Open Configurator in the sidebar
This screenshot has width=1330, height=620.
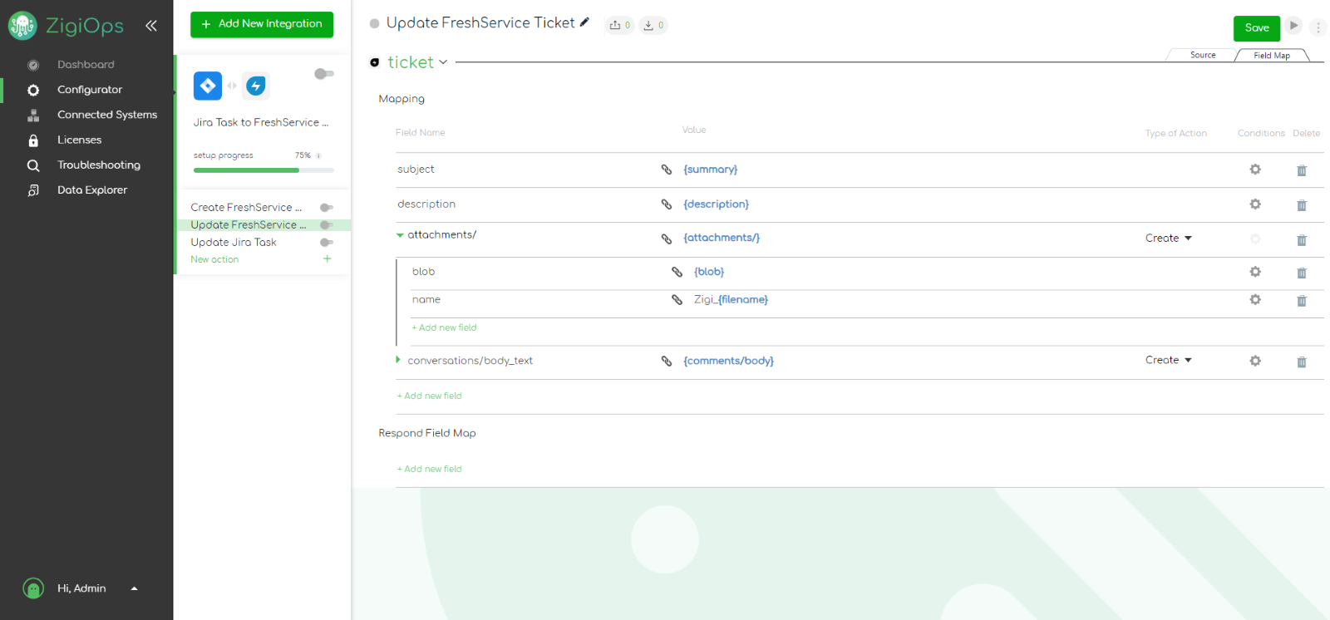tap(90, 90)
